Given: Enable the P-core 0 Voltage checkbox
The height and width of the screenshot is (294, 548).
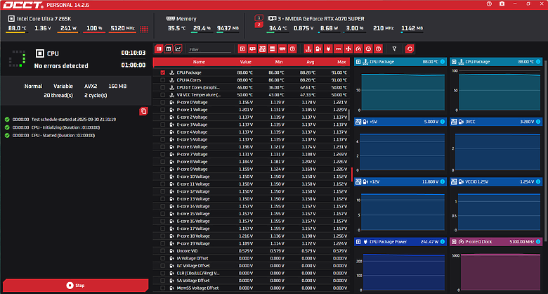Looking at the screenshot, I should (x=163, y=102).
